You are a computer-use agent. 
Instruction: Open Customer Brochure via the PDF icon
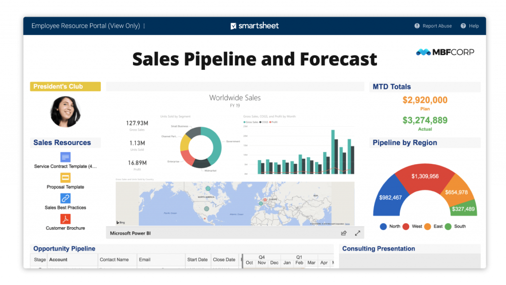coord(65,219)
